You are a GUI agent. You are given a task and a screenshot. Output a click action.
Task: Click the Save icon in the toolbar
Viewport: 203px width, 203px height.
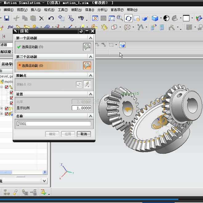6,18
